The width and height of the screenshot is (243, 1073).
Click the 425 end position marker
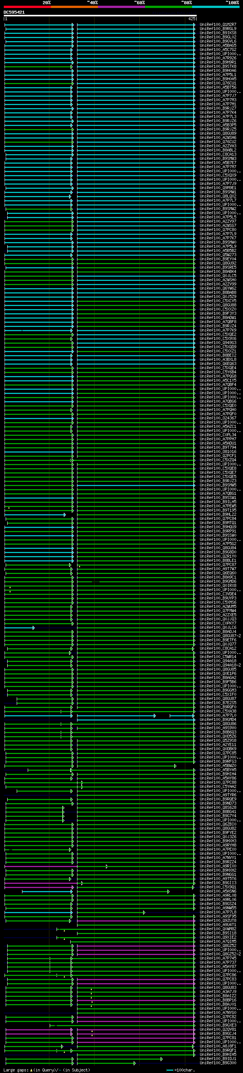tap(191, 19)
